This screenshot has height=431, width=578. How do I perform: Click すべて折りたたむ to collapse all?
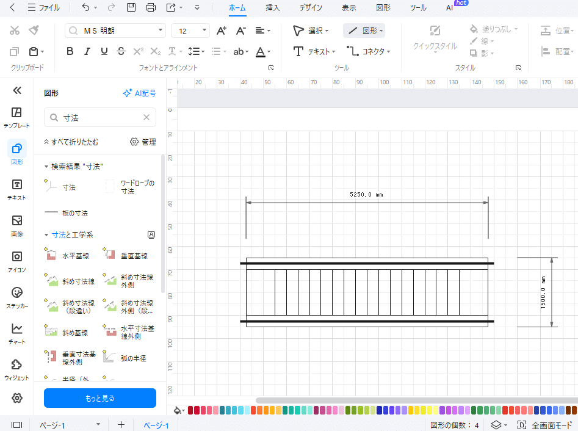tap(71, 142)
